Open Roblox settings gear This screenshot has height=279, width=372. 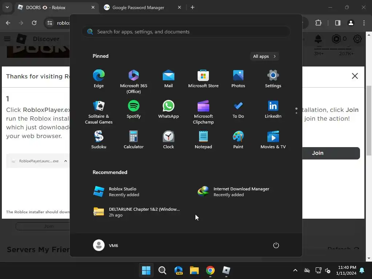(x=357, y=39)
